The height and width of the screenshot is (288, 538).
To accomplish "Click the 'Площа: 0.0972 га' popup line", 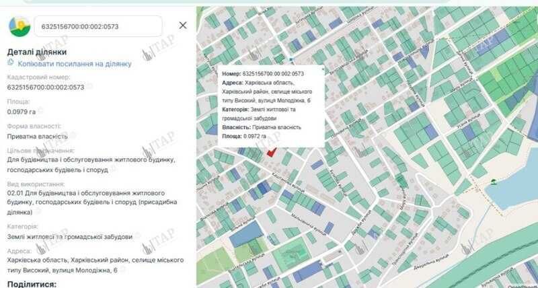I will click(244, 136).
